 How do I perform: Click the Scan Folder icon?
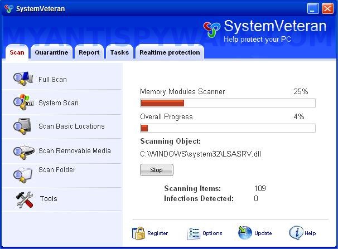tap(23, 175)
